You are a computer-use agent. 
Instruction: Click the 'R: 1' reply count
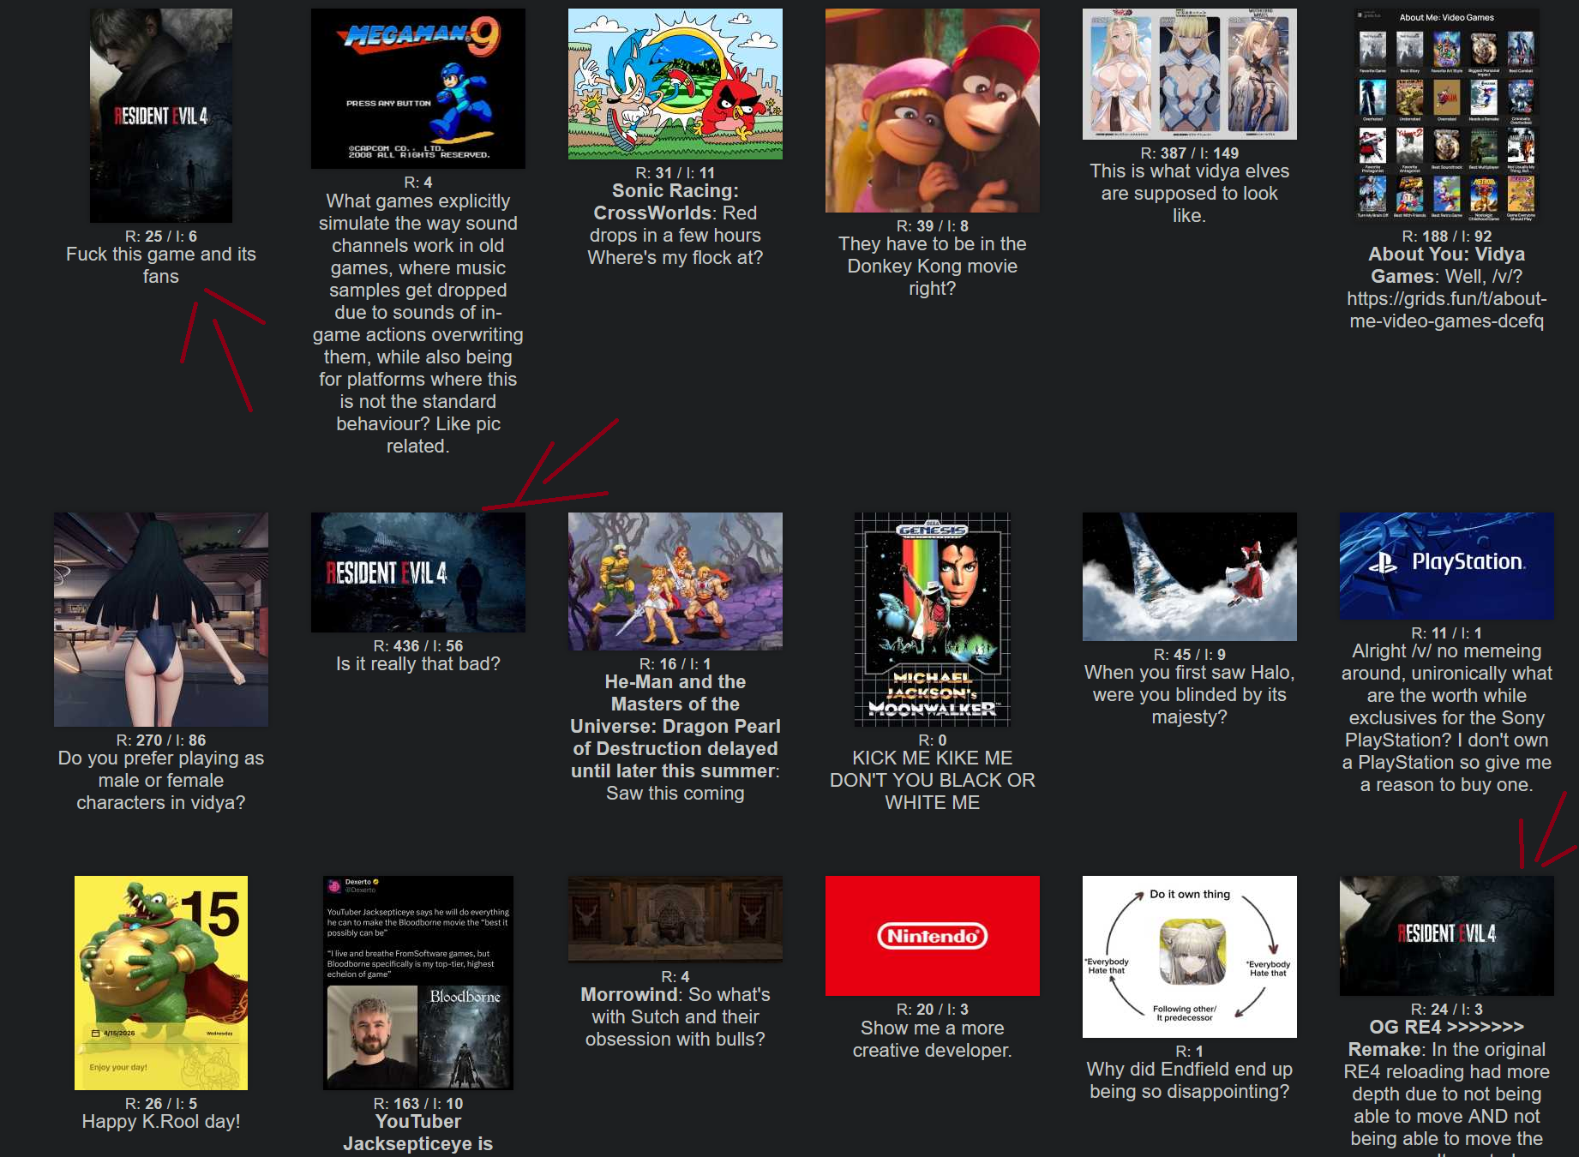click(1190, 1052)
